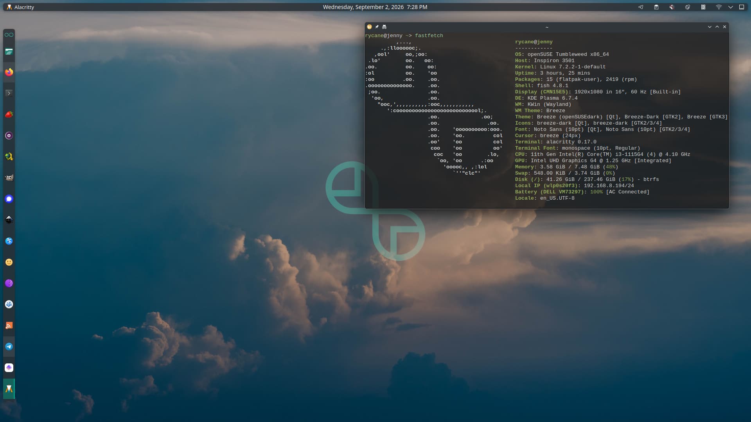Click the show desktop button in panel

point(742,7)
